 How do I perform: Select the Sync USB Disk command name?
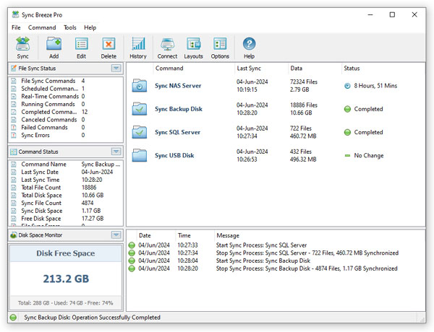pos(174,155)
